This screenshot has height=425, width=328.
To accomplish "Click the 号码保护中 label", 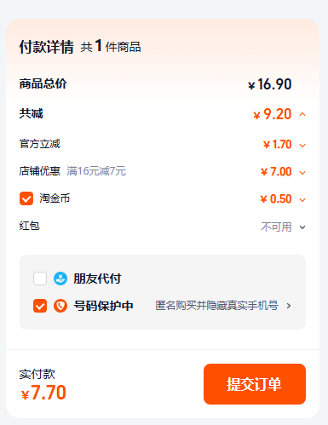I will (x=103, y=306).
